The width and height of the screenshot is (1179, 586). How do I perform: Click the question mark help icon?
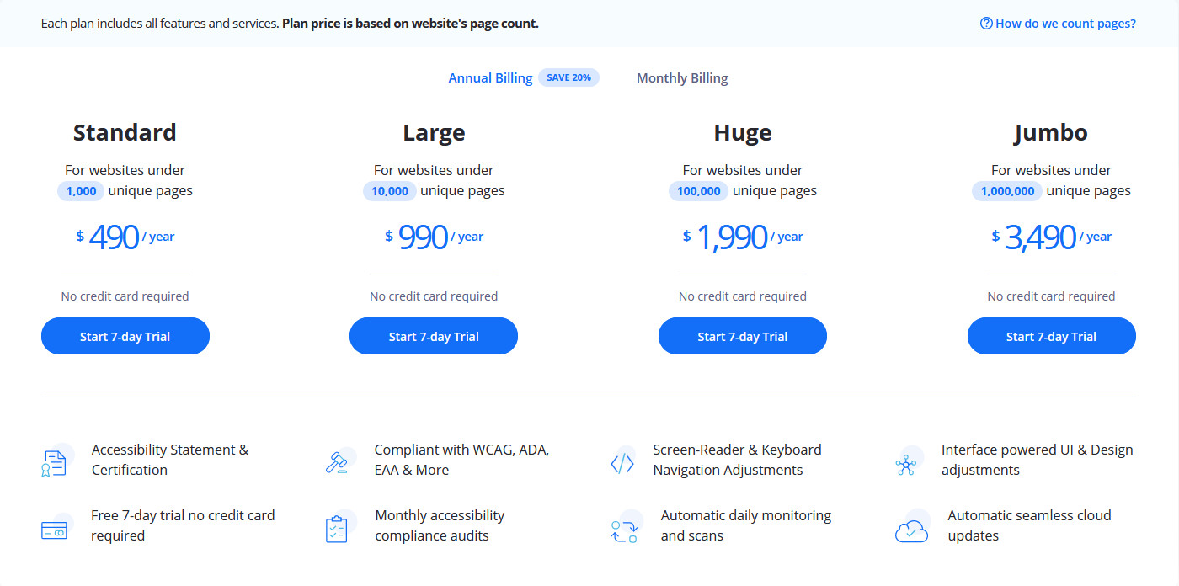tap(986, 24)
